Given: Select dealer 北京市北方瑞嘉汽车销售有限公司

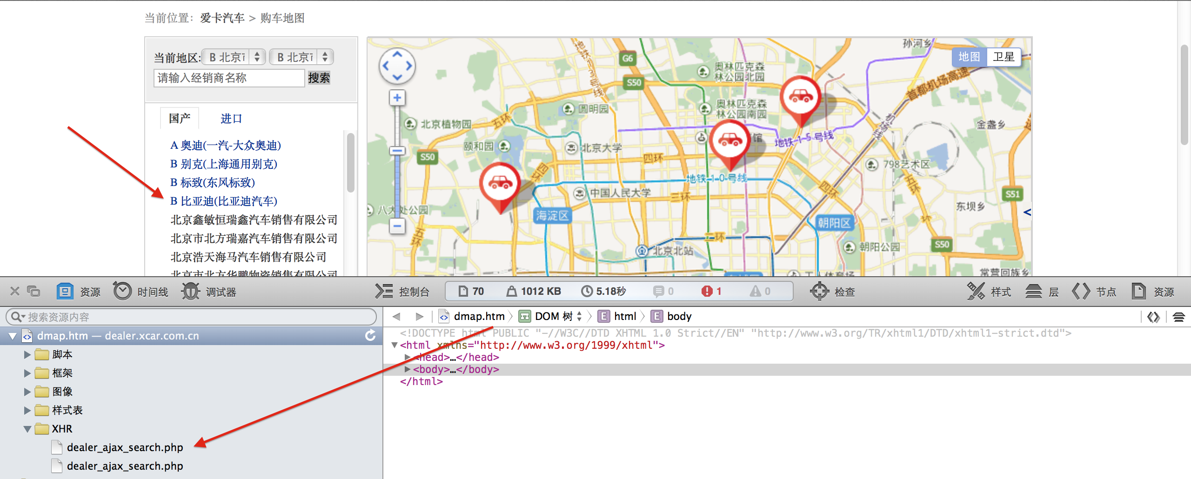Looking at the screenshot, I should tap(254, 238).
